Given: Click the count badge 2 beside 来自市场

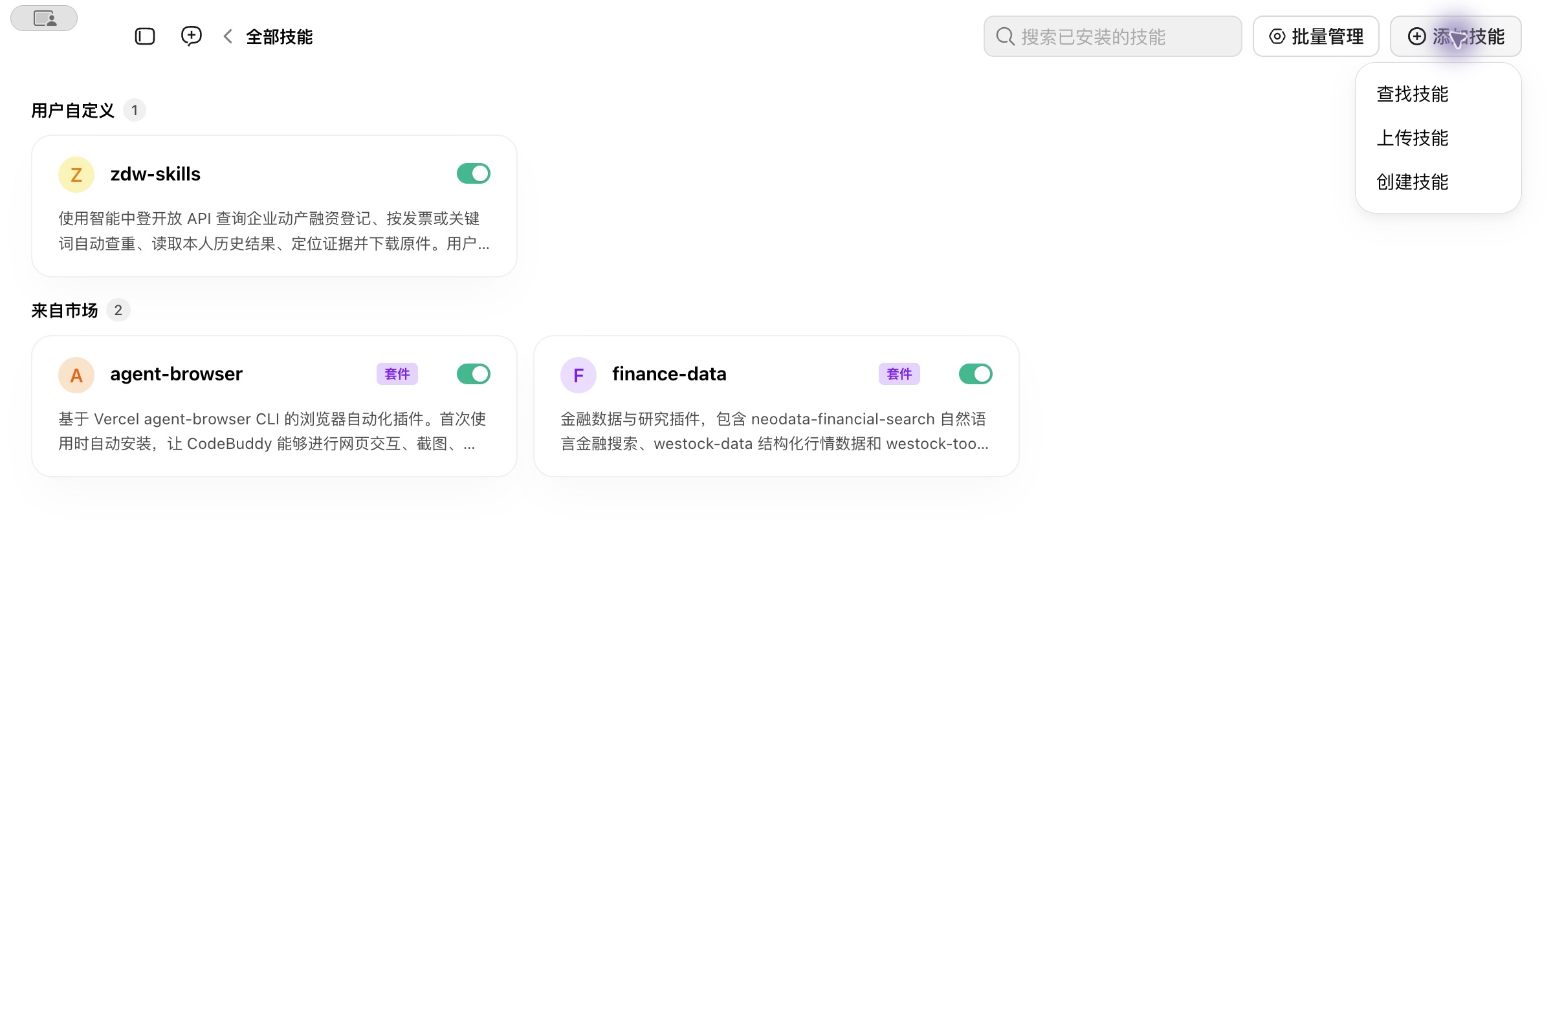Looking at the screenshot, I should pyautogui.click(x=118, y=310).
